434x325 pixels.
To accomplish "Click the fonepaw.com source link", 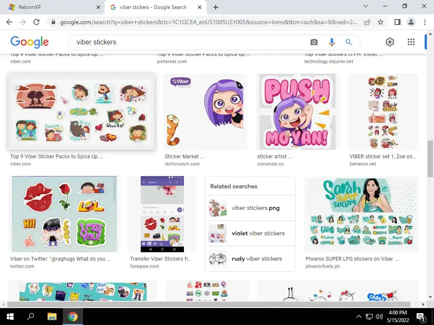I will pyautogui.click(x=145, y=267).
